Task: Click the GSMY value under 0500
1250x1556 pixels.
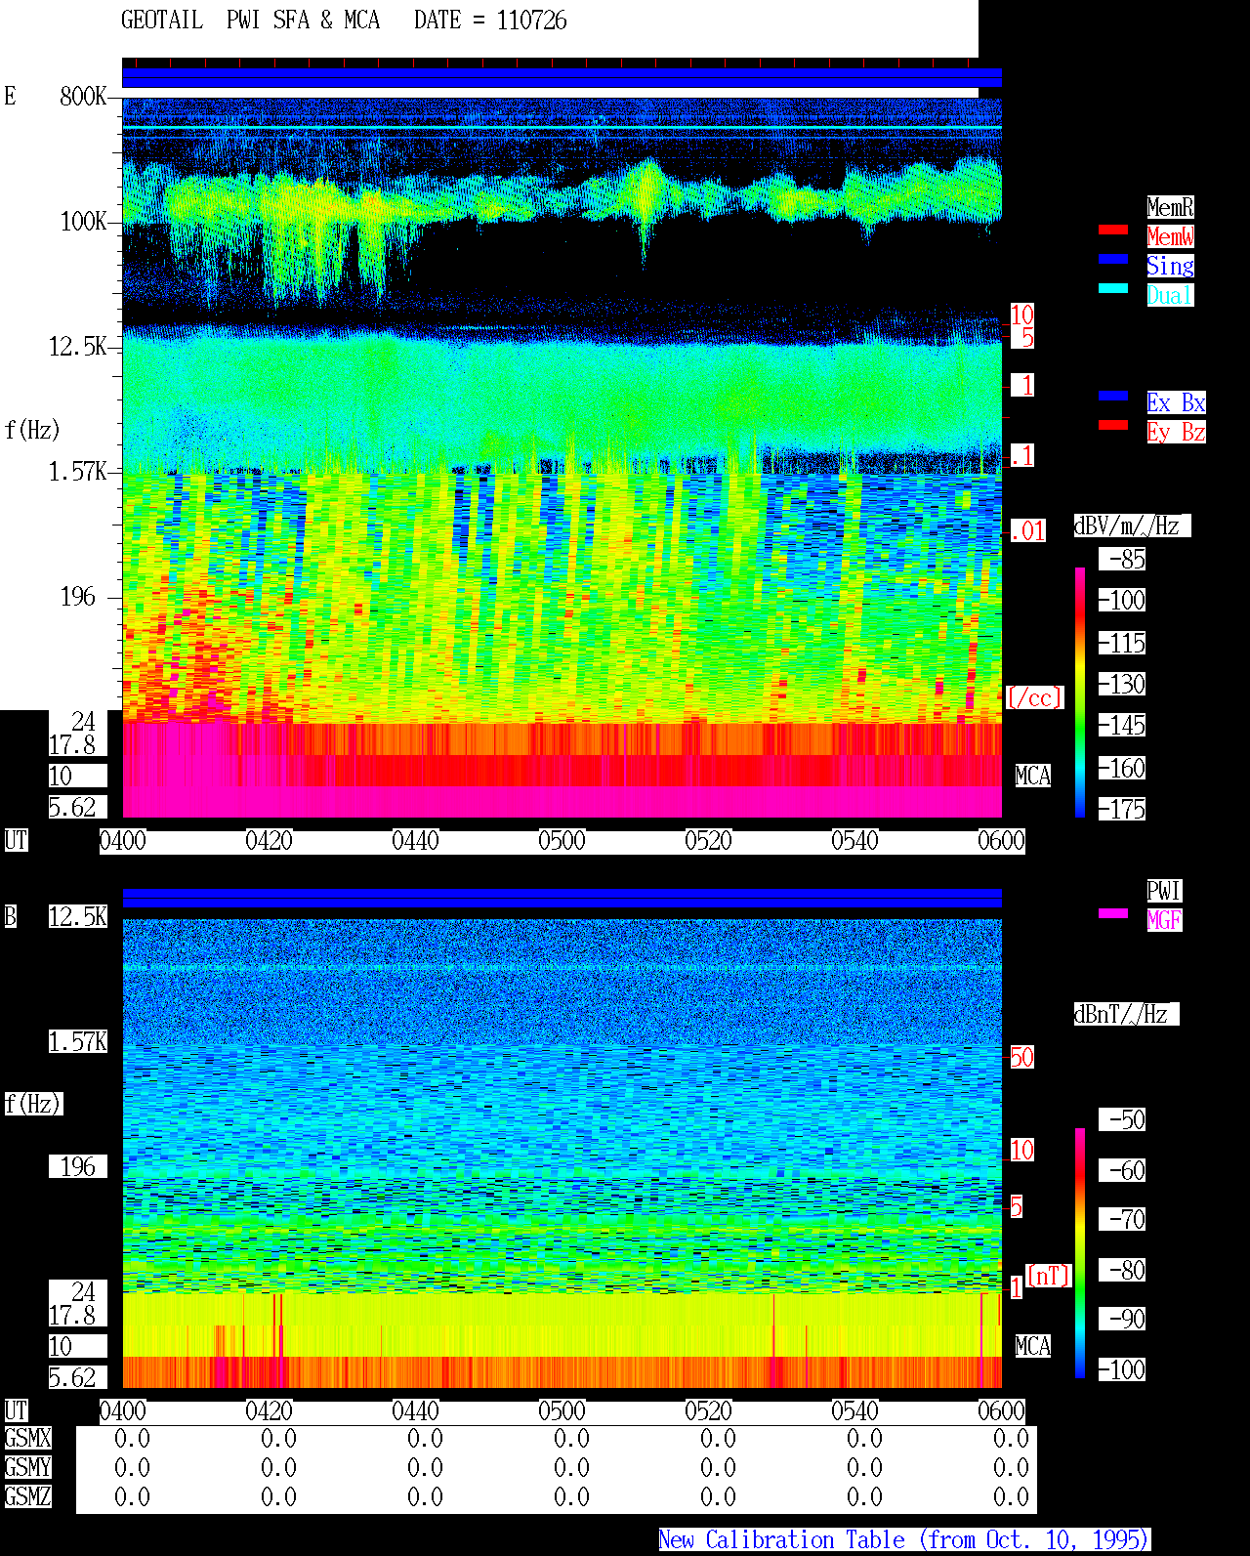Action: [x=572, y=1467]
